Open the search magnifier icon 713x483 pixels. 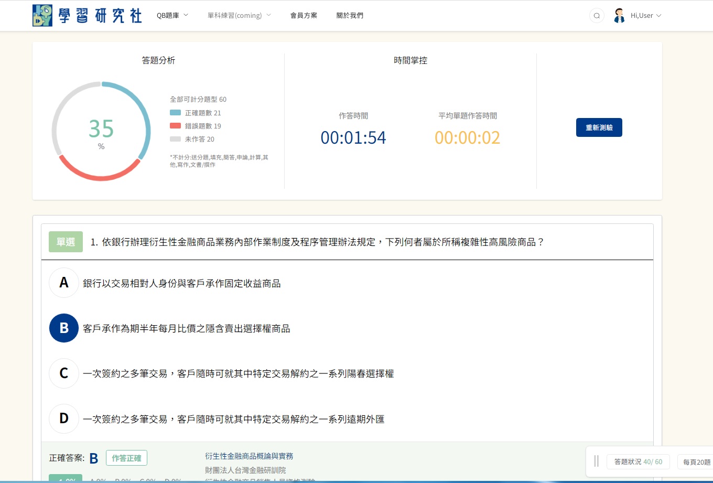597,16
